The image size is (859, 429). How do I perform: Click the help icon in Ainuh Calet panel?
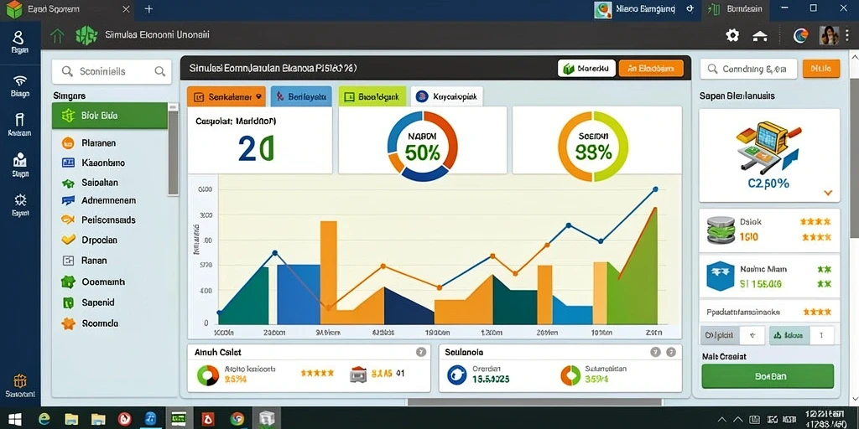pyautogui.click(x=421, y=353)
